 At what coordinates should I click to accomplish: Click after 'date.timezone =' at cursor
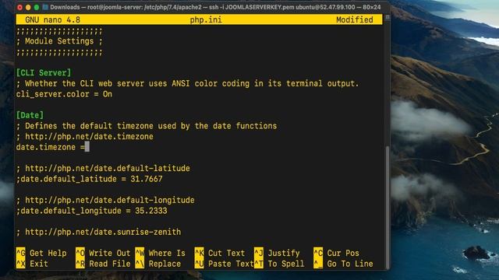[x=87, y=147]
